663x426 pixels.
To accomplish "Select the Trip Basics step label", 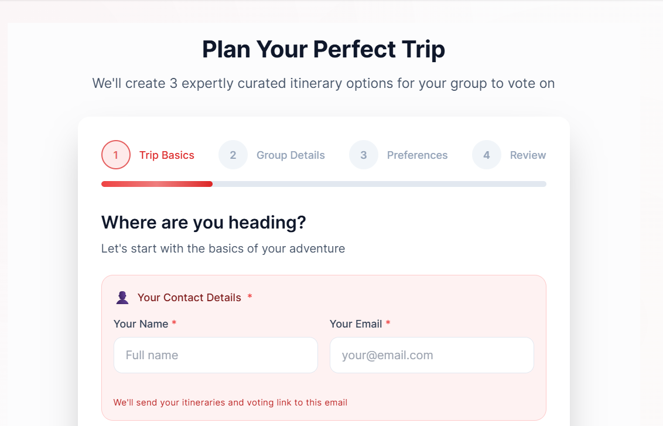I will point(167,155).
